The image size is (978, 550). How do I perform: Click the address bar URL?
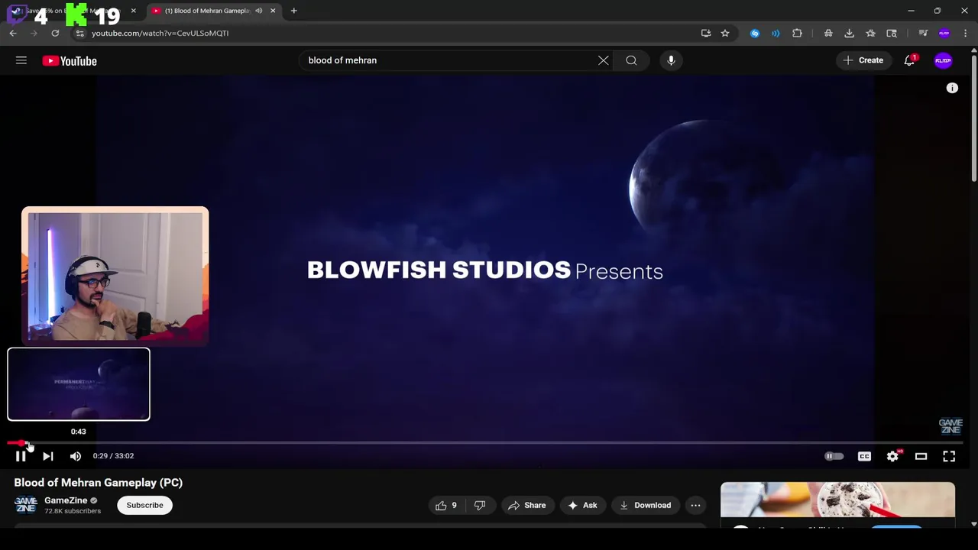coord(160,33)
